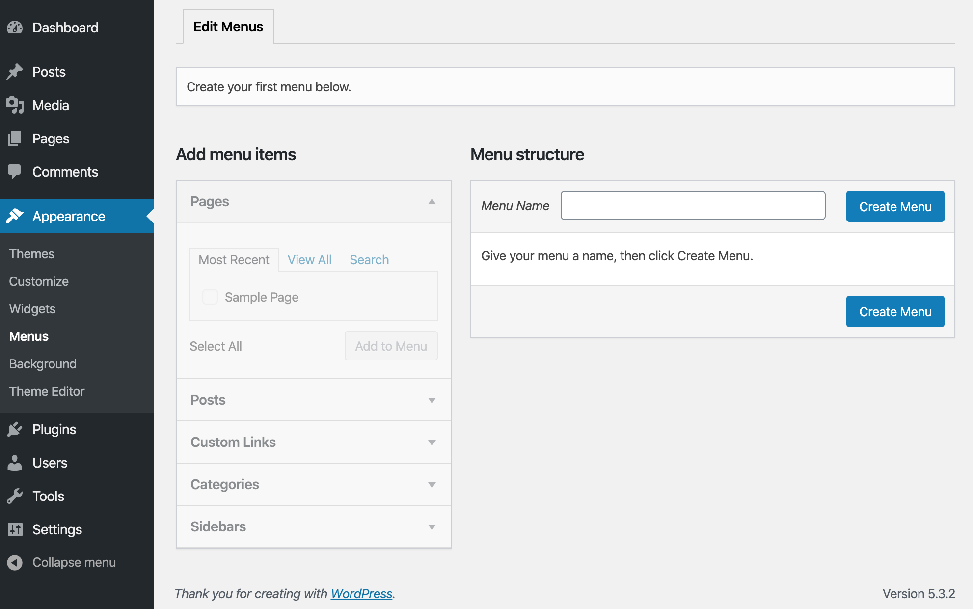973x609 pixels.
Task: Click the Media library icon
Action: pos(15,105)
